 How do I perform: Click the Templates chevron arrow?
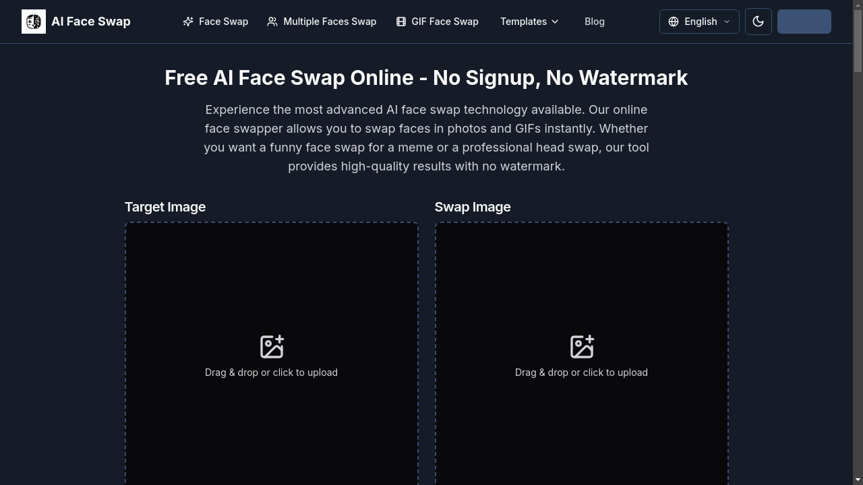click(555, 22)
